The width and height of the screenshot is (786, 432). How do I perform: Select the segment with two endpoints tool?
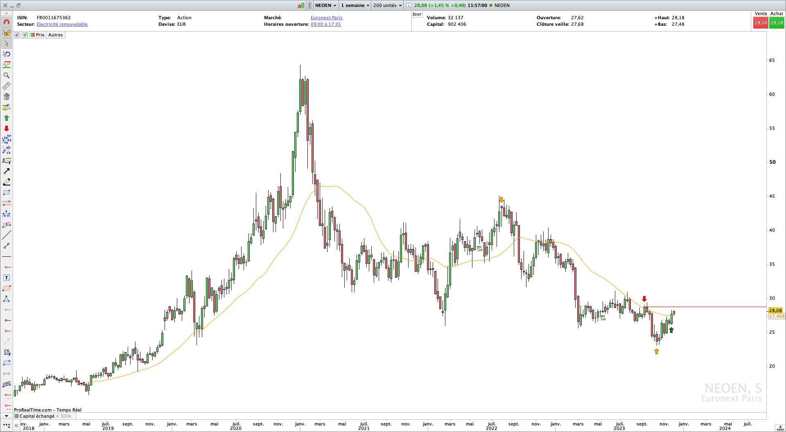[7, 246]
